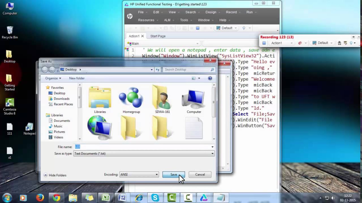Open the Resources menu in UFT
The image size is (362, 203).
[x=146, y=20]
